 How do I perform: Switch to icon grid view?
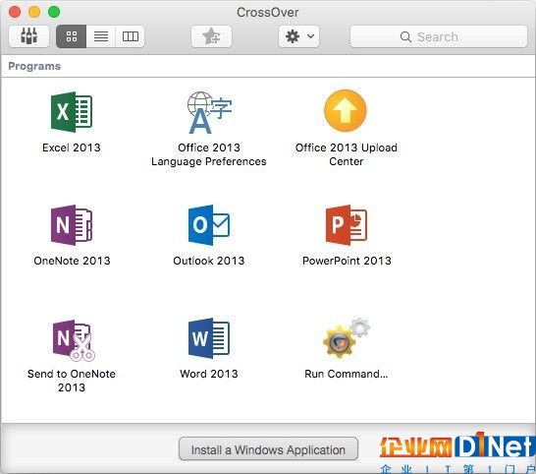[72, 36]
